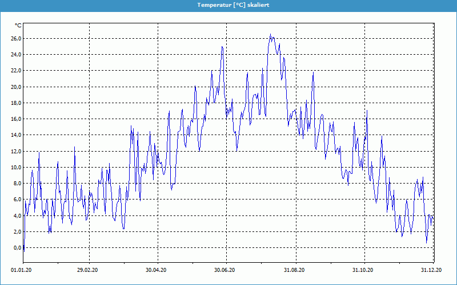This screenshot has width=457, height=285.
Task: Select the 24,0 y-axis value
Action: tap(16, 55)
